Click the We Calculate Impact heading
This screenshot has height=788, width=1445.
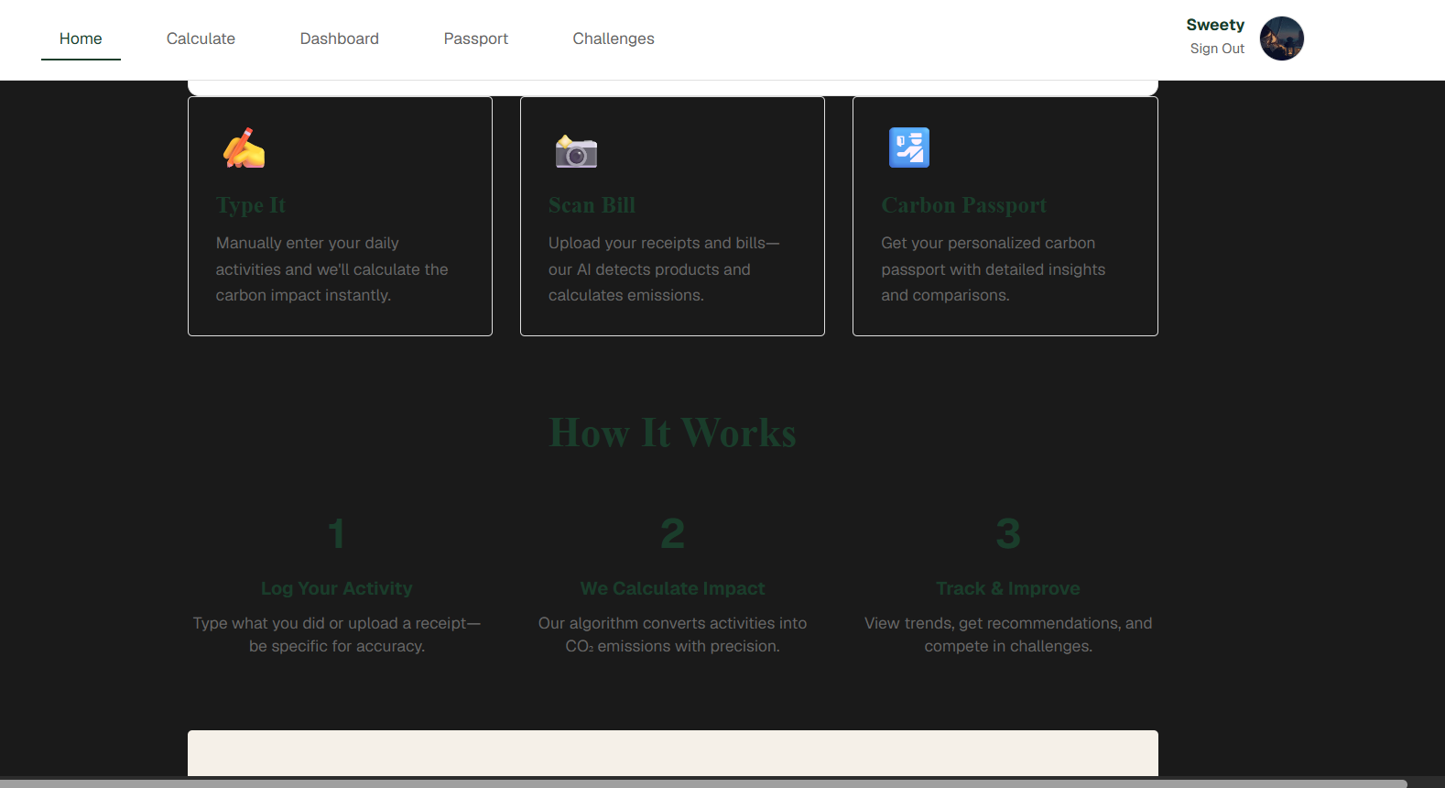pyautogui.click(x=673, y=588)
